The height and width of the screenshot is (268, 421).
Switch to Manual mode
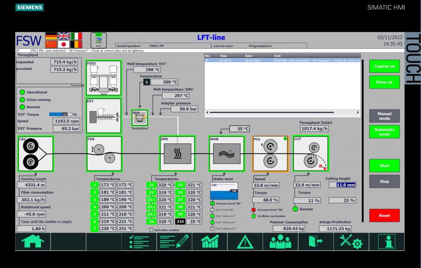coord(384,116)
